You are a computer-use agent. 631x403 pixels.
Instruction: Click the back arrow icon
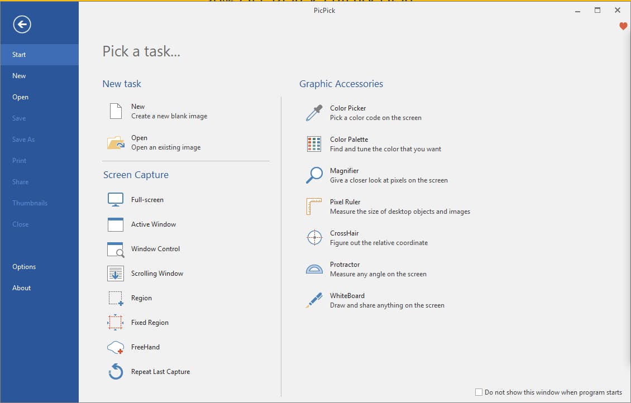22,24
